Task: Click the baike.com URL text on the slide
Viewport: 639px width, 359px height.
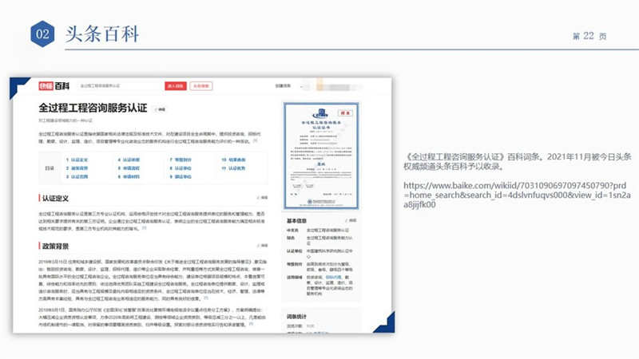Action: [x=517, y=195]
